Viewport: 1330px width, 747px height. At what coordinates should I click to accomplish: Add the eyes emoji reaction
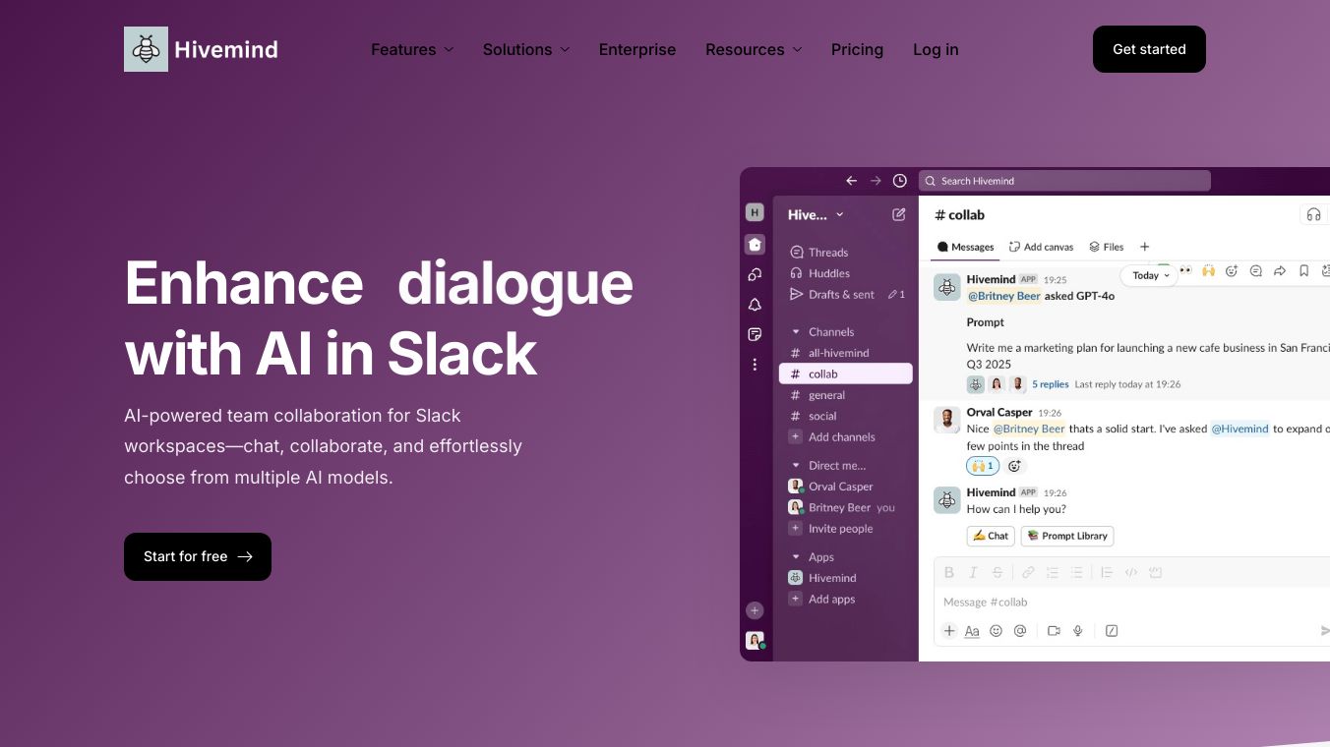pos(1185,270)
